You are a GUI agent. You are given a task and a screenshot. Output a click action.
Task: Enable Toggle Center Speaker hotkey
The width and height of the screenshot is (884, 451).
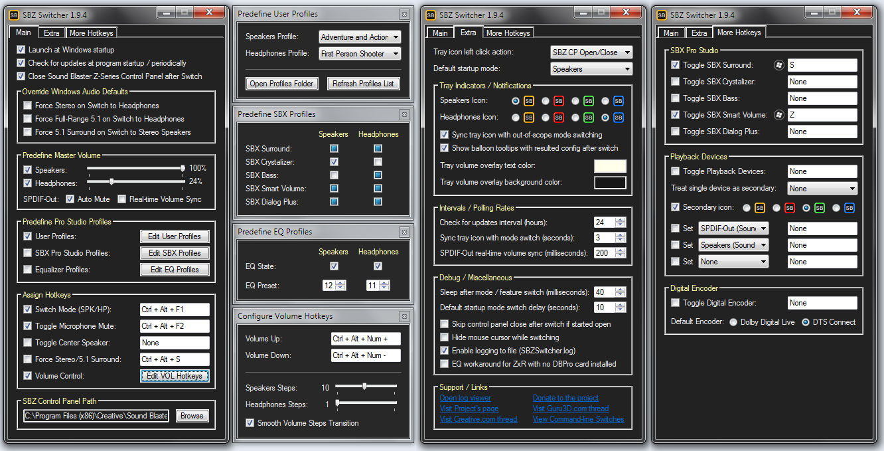(27, 343)
